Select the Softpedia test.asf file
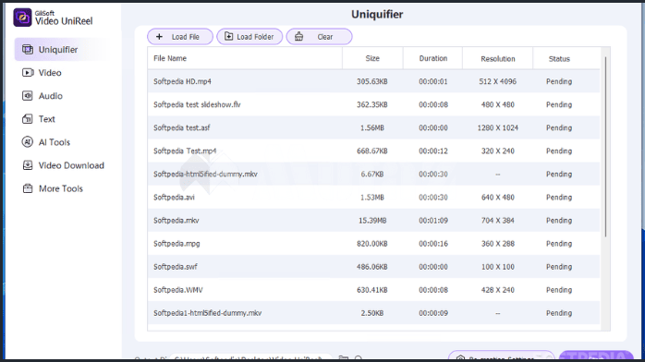Image resolution: width=645 pixels, height=362 pixels. click(x=373, y=127)
